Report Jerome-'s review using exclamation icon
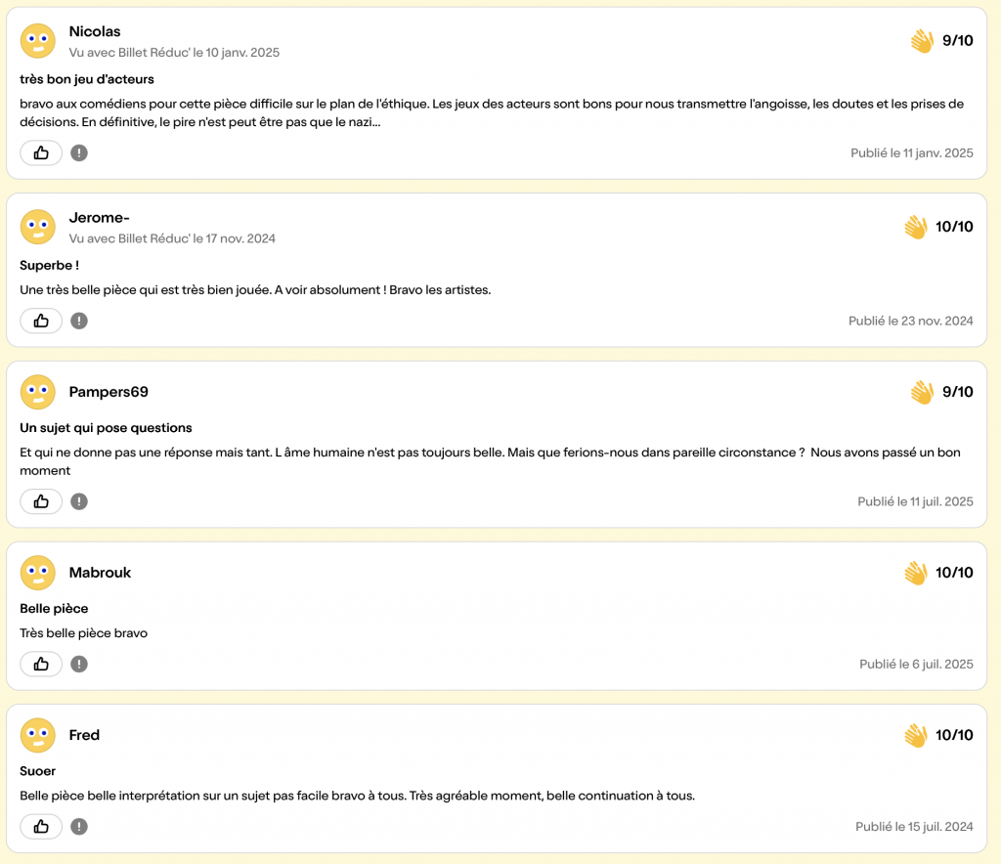Screen dimensions: 1001x864 pos(79,321)
